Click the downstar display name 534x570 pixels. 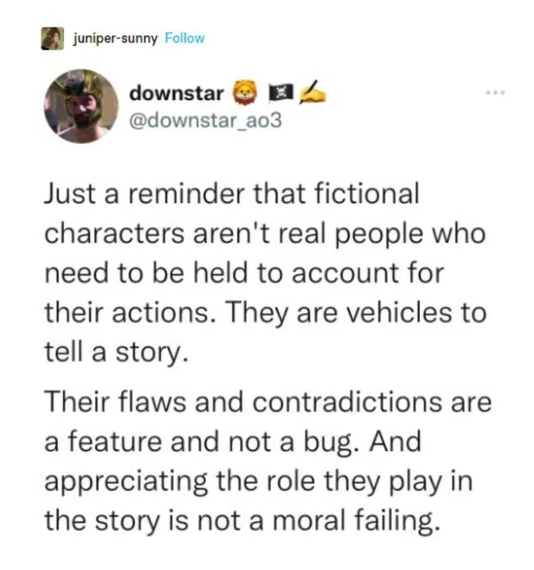(176, 94)
